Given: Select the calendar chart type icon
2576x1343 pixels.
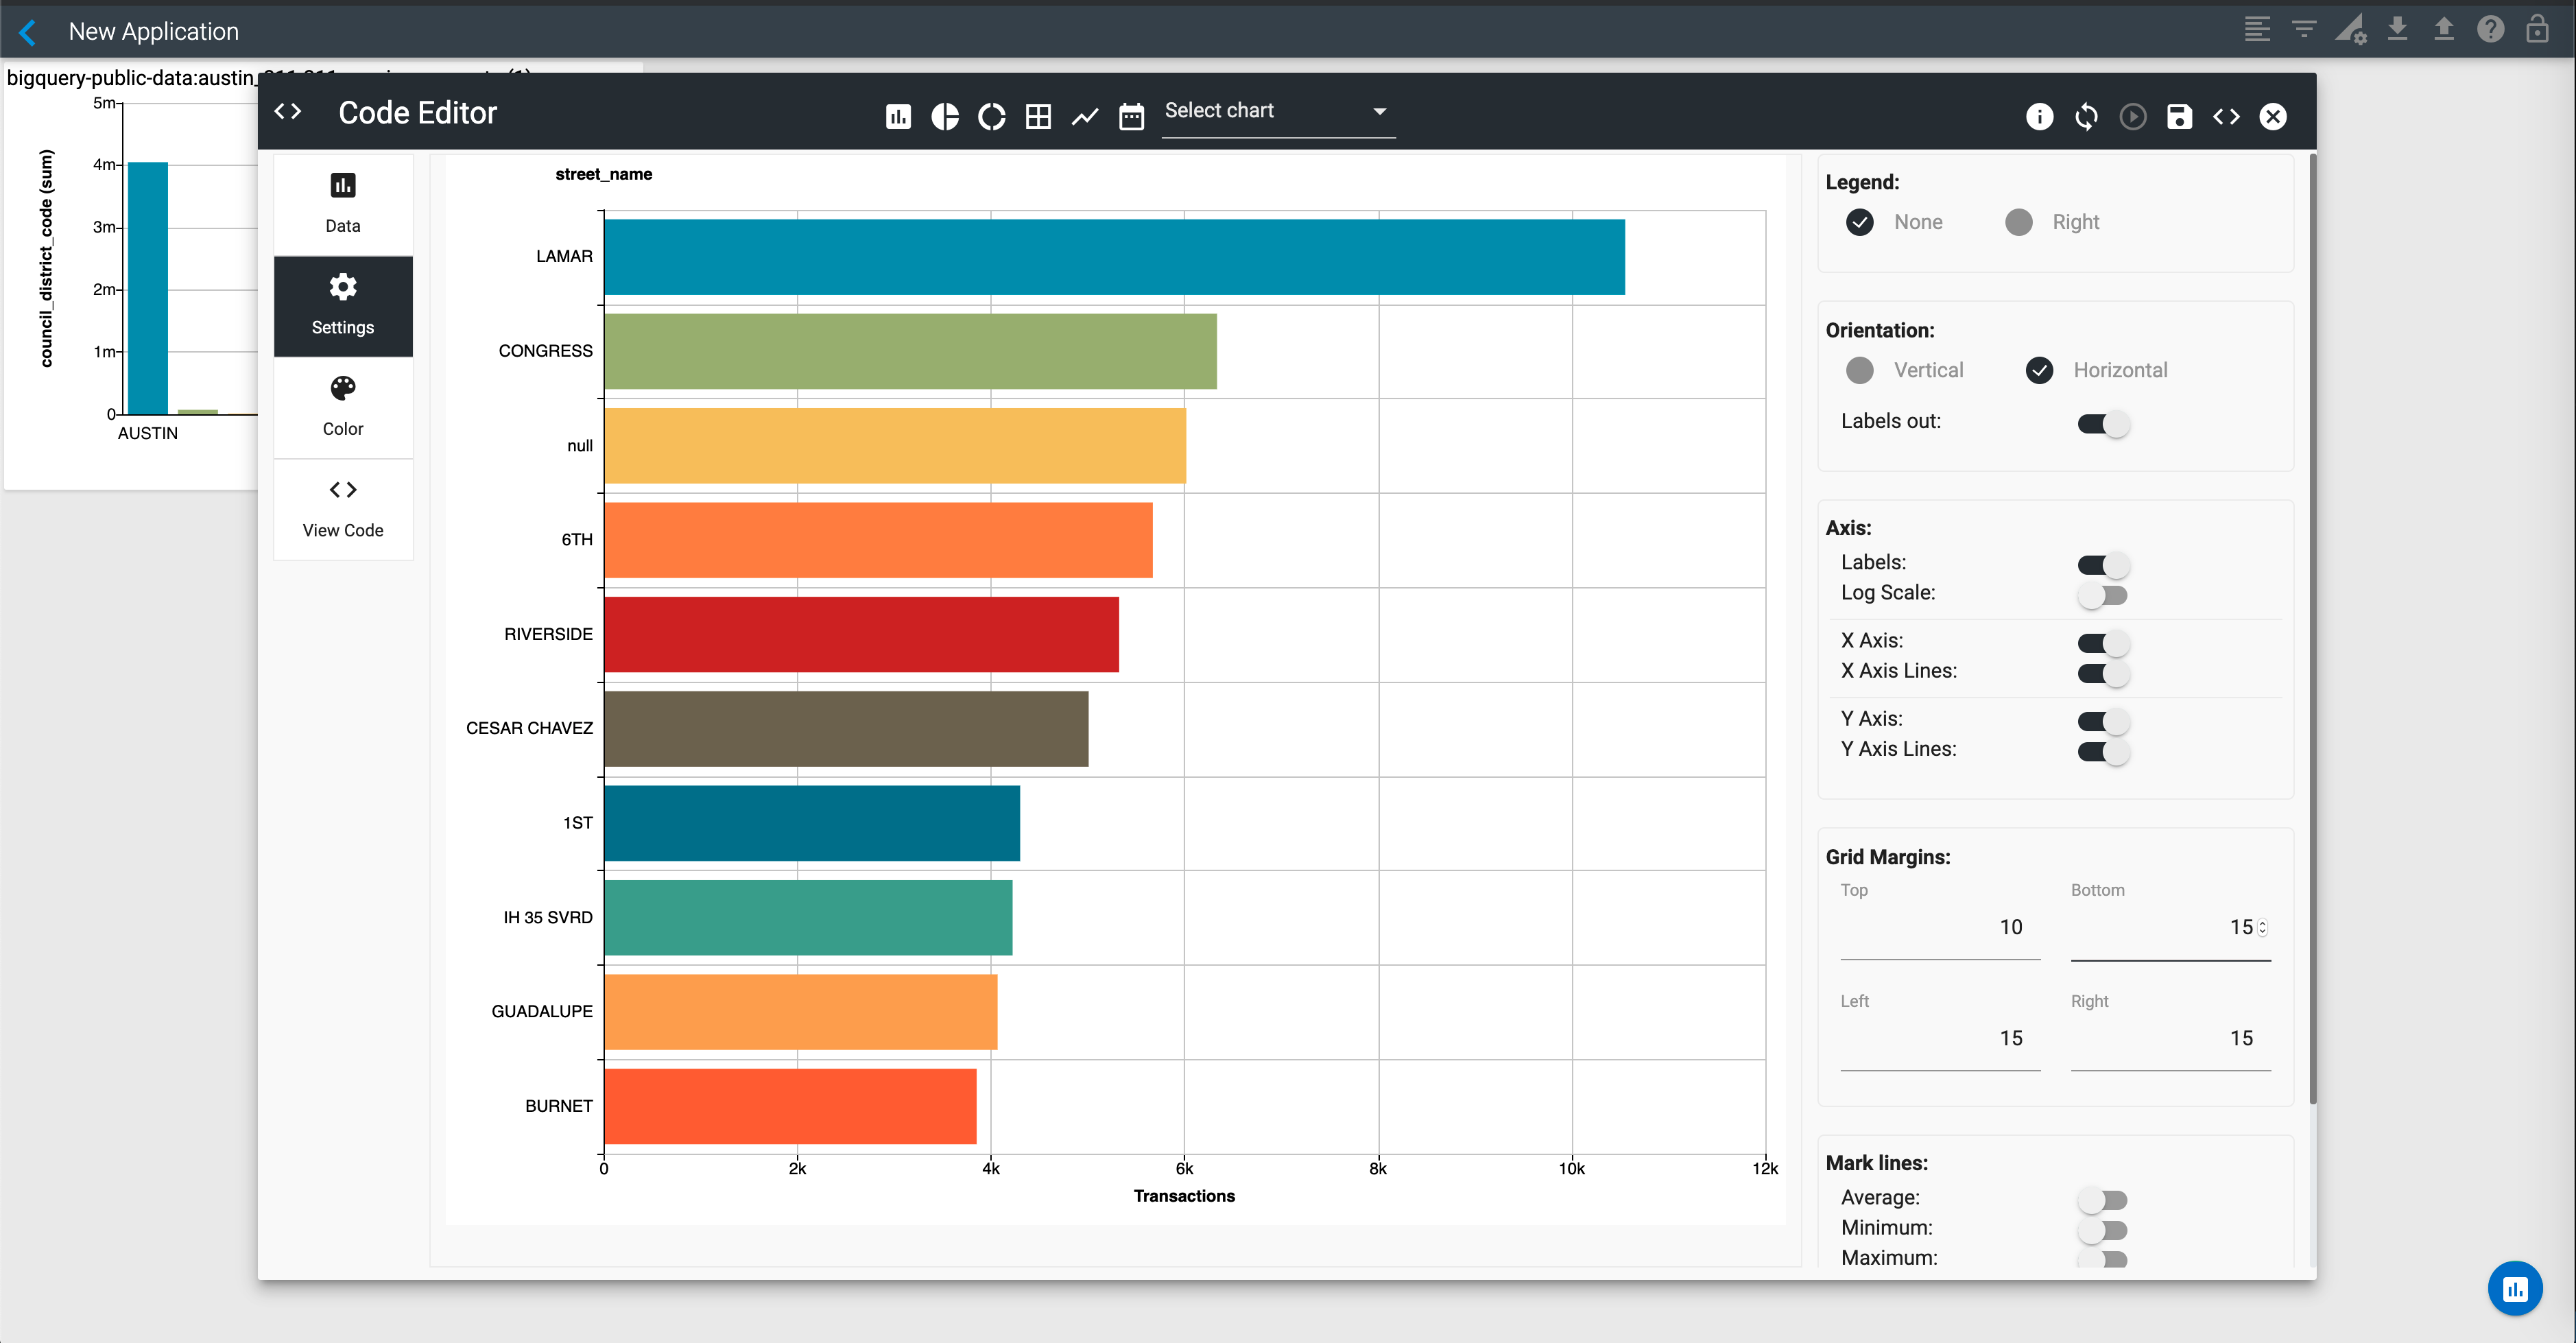Looking at the screenshot, I should (x=1131, y=116).
